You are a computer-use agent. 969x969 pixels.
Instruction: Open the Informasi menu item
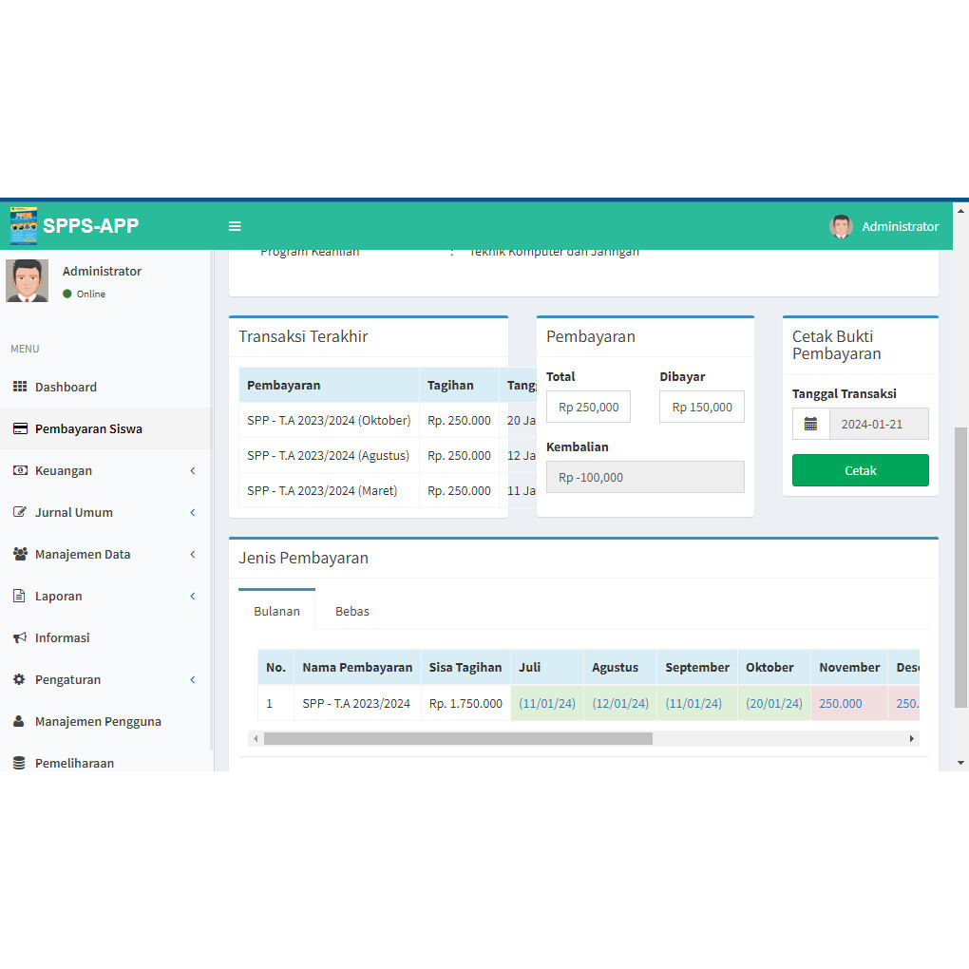[105, 637]
